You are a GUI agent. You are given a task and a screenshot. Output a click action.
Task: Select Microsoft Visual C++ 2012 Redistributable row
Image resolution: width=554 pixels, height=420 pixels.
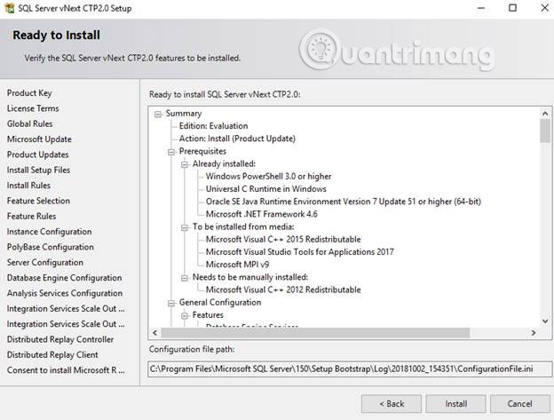[283, 289]
